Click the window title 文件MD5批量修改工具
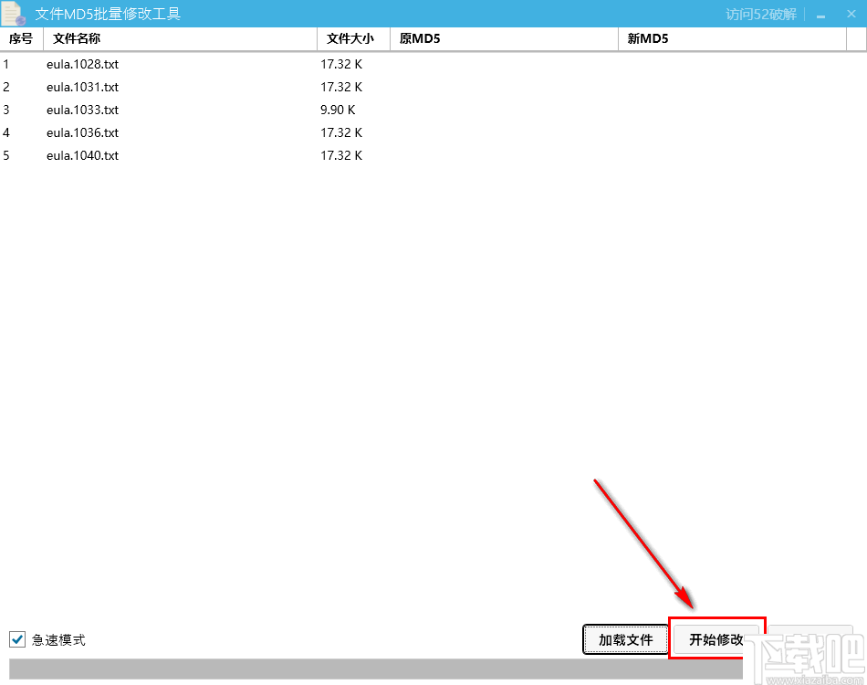This screenshot has height=685, width=867. pos(108,14)
